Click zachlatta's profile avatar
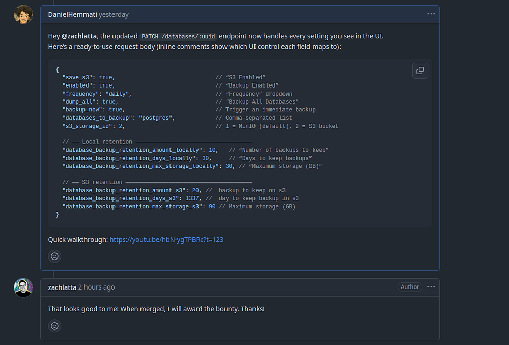This screenshot has height=345, width=509. point(23,288)
